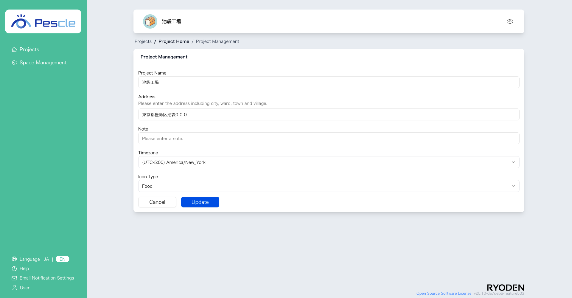Switch interface language to JA

[46, 259]
